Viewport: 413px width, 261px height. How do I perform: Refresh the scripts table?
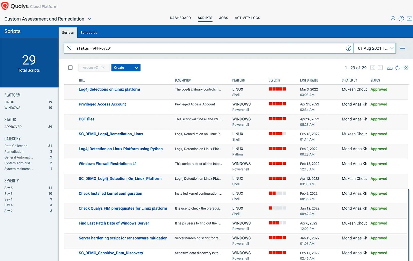(398, 68)
